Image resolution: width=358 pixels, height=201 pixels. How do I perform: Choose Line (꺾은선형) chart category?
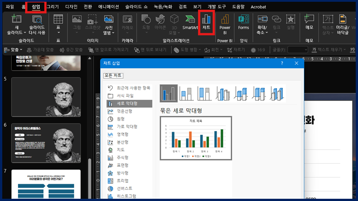[x=129, y=111]
